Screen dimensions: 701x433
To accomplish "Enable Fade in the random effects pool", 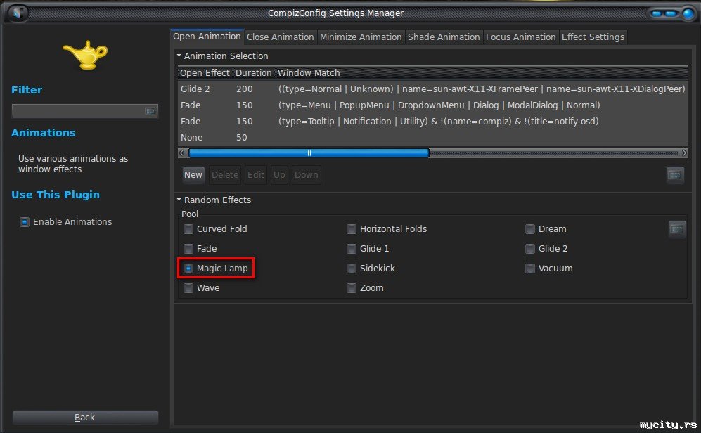I will 188,249.
